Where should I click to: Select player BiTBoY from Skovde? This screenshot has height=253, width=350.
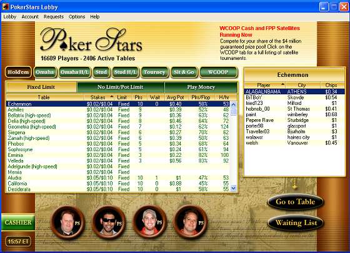click(294, 97)
